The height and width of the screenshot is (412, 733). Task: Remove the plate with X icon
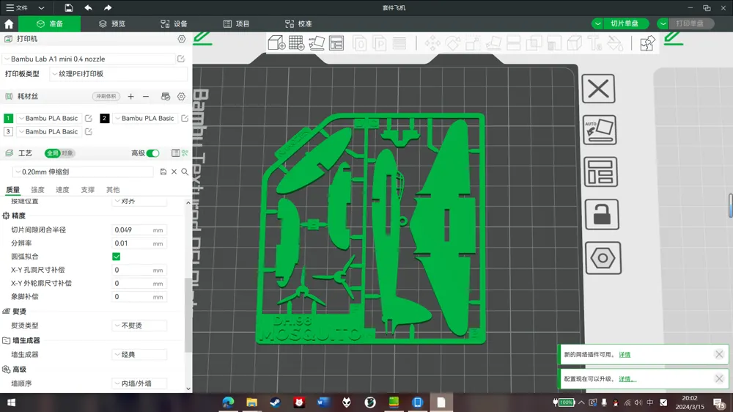(598, 89)
